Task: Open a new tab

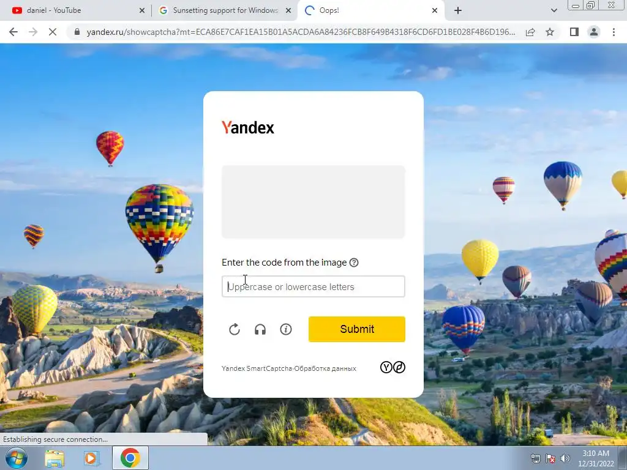Action: click(x=458, y=10)
